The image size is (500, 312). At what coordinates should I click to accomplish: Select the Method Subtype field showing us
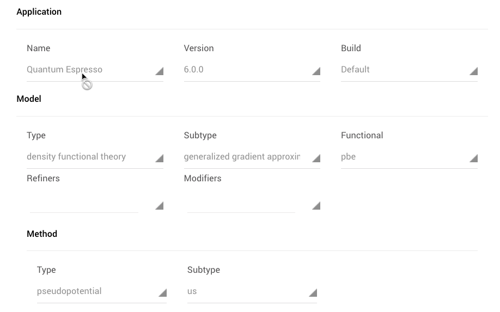tap(245, 291)
